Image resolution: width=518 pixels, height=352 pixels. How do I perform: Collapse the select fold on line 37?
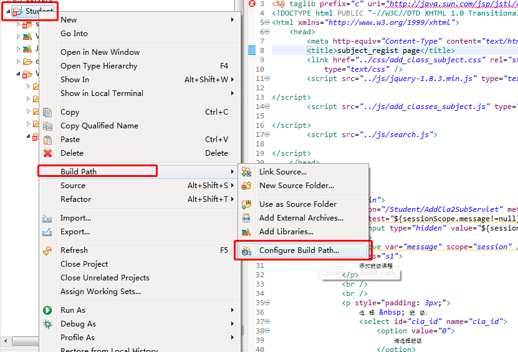[267, 321]
